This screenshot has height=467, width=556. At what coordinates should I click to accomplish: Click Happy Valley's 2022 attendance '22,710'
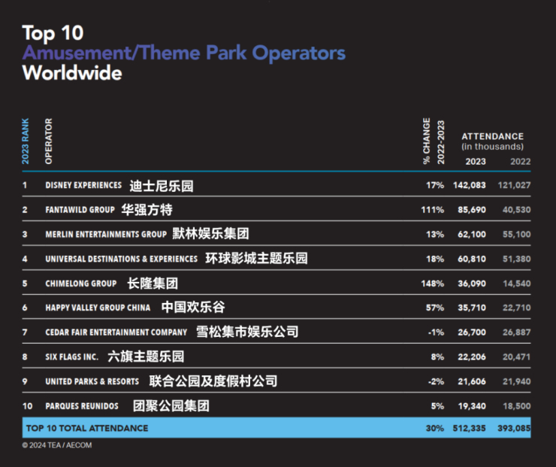517,308
